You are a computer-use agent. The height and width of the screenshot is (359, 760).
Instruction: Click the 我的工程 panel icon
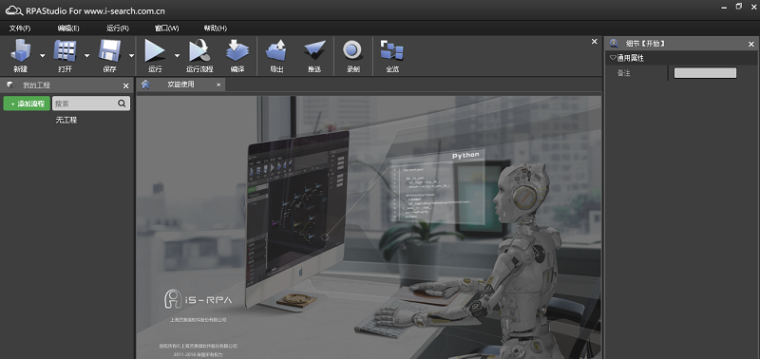pos(10,85)
